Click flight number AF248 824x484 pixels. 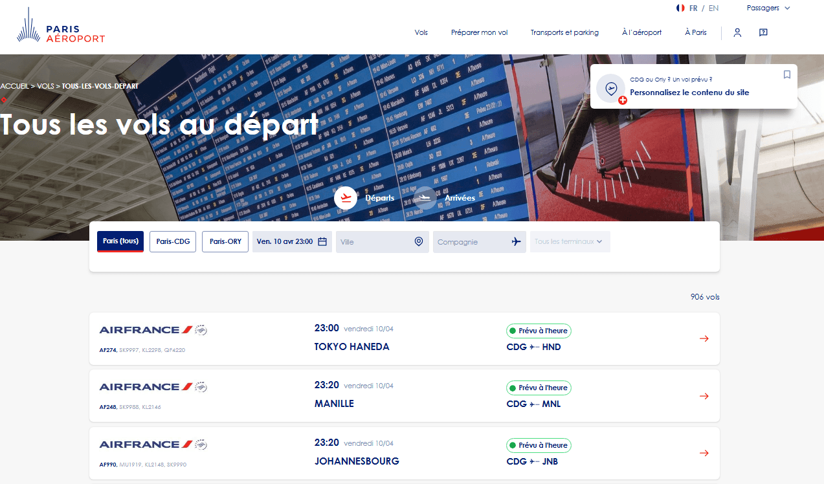(x=108, y=407)
